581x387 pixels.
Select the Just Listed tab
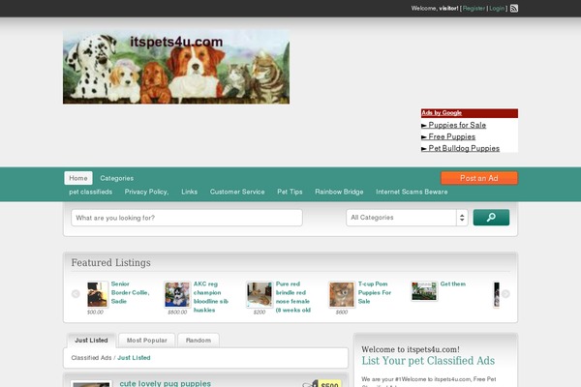click(x=91, y=341)
